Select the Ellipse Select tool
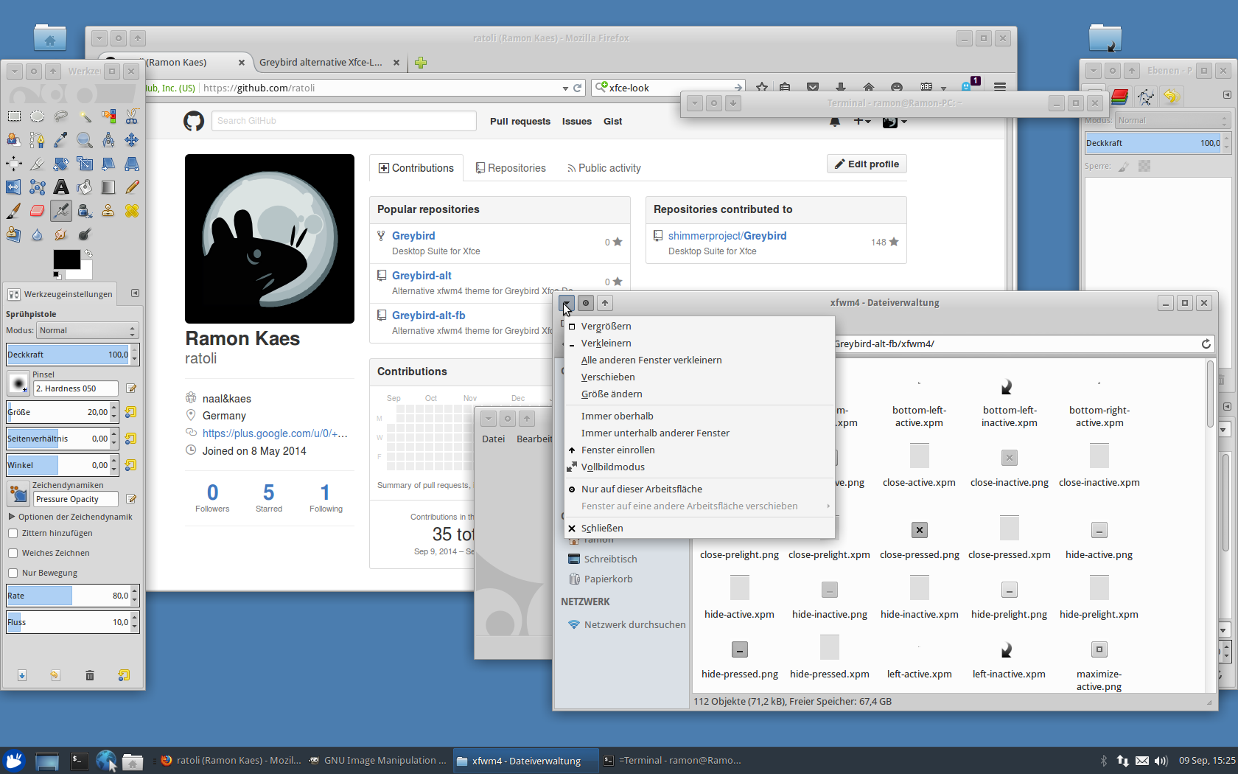The width and height of the screenshot is (1238, 774). click(38, 116)
